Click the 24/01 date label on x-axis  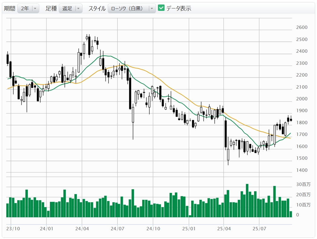coord(47,229)
